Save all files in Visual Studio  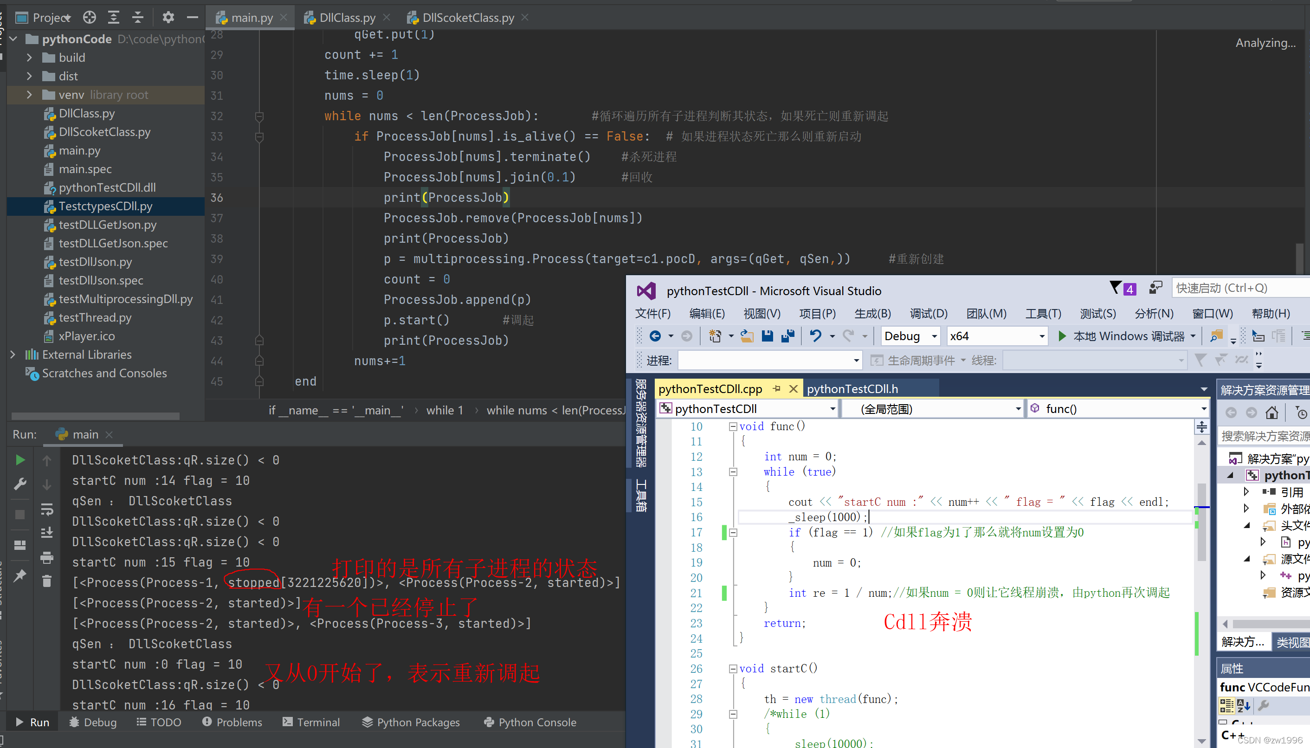787,336
